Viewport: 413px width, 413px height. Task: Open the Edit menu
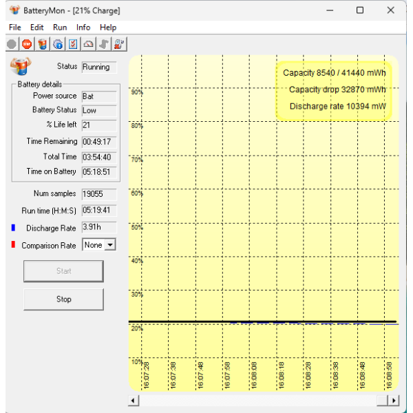[x=36, y=28]
